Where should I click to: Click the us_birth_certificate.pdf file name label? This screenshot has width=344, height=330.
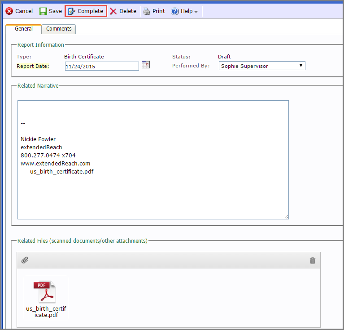46,312
